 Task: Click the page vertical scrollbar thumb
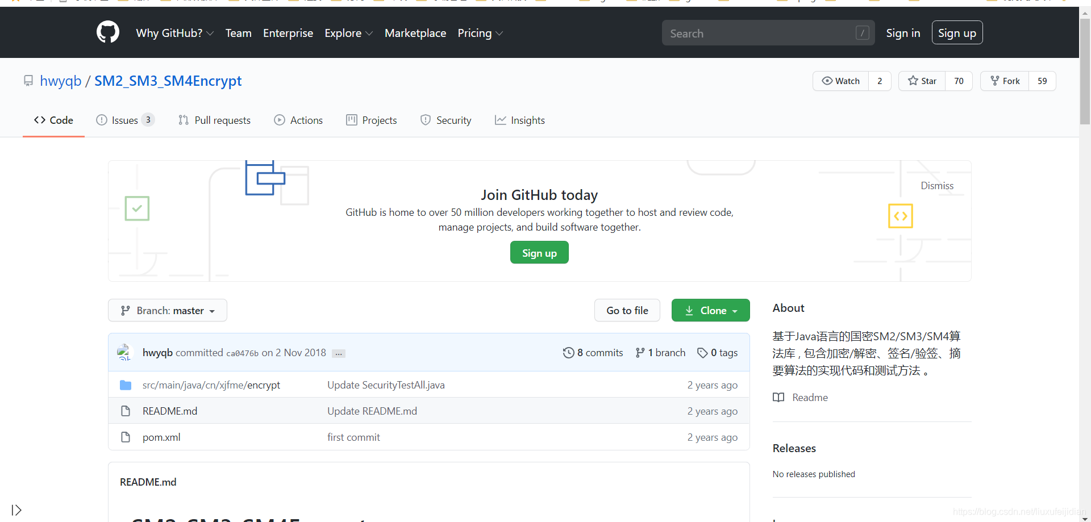coord(1085,72)
